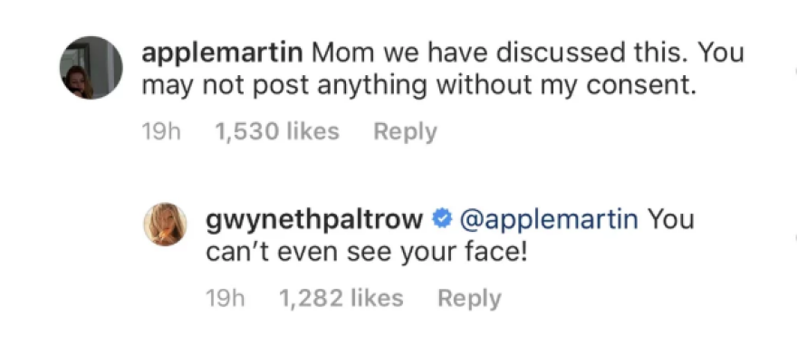Viewport: 797px width, 364px height.
Task: View the 1,282 likes list
Action: 340,298
